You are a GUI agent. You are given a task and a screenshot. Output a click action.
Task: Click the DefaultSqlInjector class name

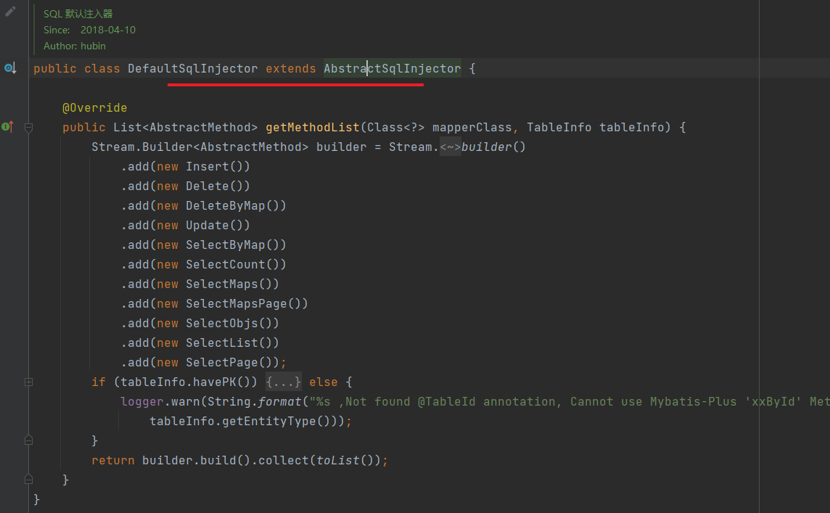(192, 69)
